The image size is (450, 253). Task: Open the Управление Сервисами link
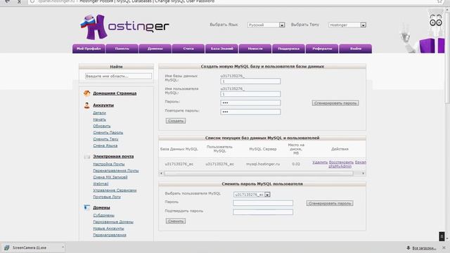click(x=115, y=190)
